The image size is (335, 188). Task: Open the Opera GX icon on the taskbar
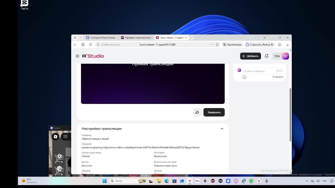click(236, 181)
